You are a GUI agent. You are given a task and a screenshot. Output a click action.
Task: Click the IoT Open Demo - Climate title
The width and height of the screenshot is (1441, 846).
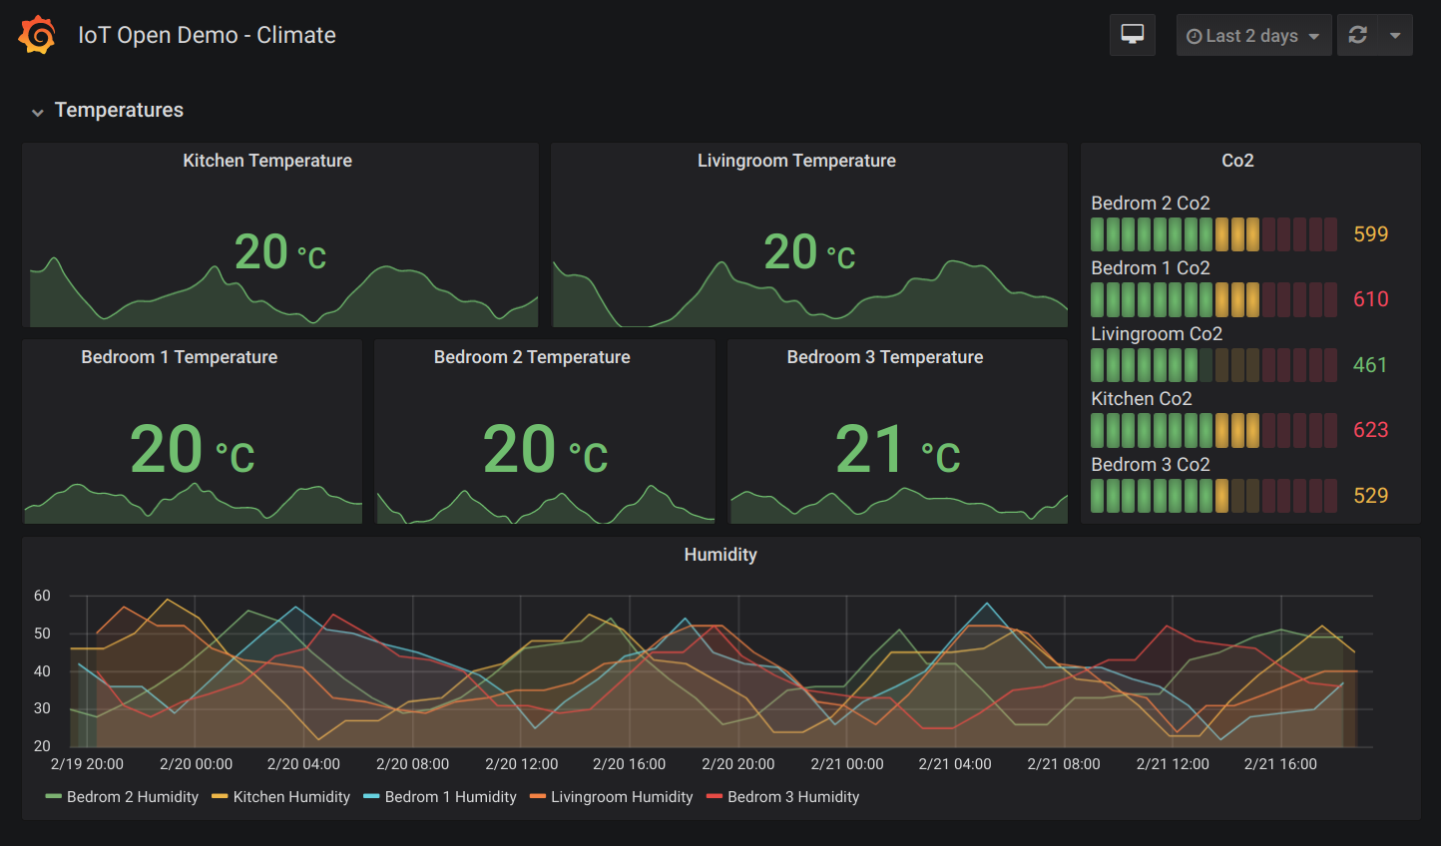point(207,35)
